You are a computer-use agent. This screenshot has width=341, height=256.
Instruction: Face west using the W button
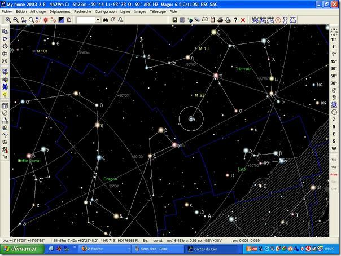click(x=334, y=148)
